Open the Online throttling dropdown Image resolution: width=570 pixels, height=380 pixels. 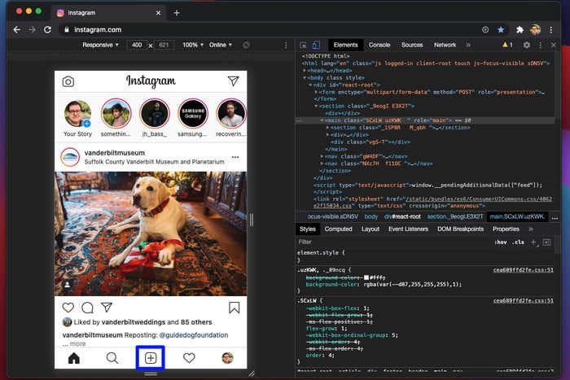click(221, 45)
